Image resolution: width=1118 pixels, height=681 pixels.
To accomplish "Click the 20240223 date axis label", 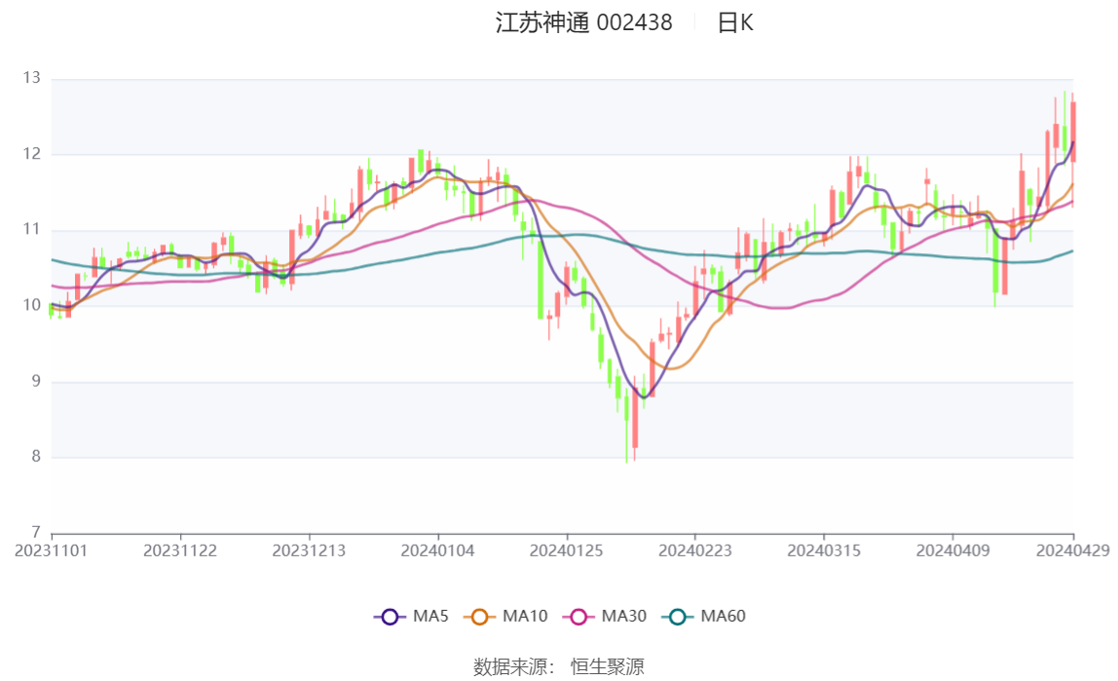I will [x=695, y=550].
